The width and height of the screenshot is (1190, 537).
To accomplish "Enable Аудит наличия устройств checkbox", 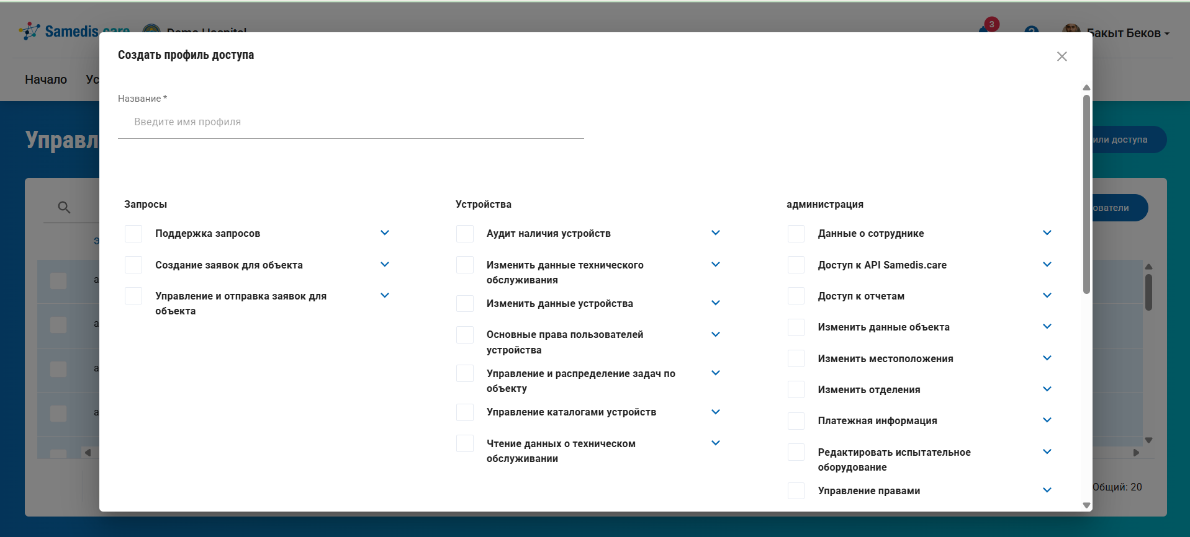I will (x=465, y=234).
